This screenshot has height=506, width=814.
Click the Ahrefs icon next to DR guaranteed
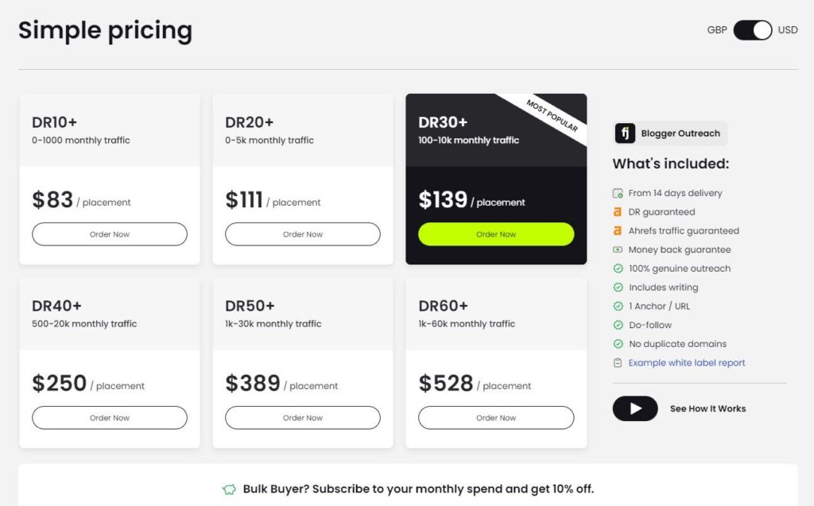point(617,212)
